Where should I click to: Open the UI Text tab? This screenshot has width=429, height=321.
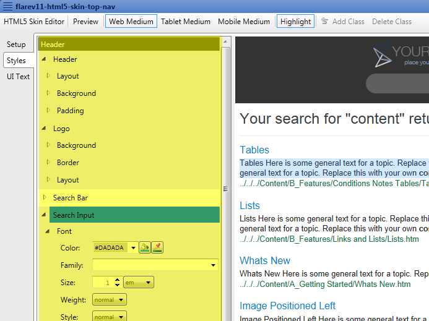[x=19, y=77]
